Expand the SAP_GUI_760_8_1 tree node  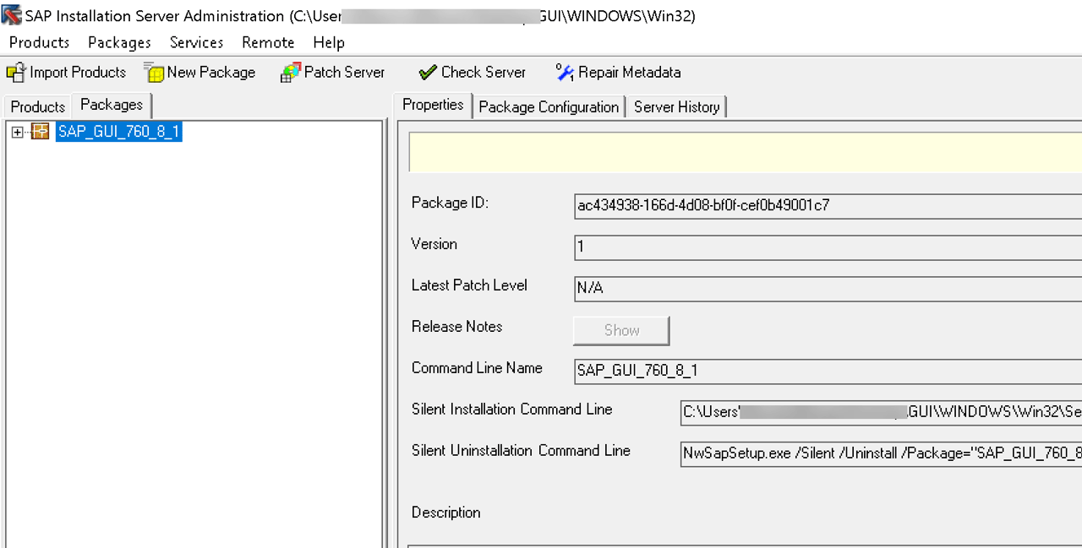[x=18, y=132]
